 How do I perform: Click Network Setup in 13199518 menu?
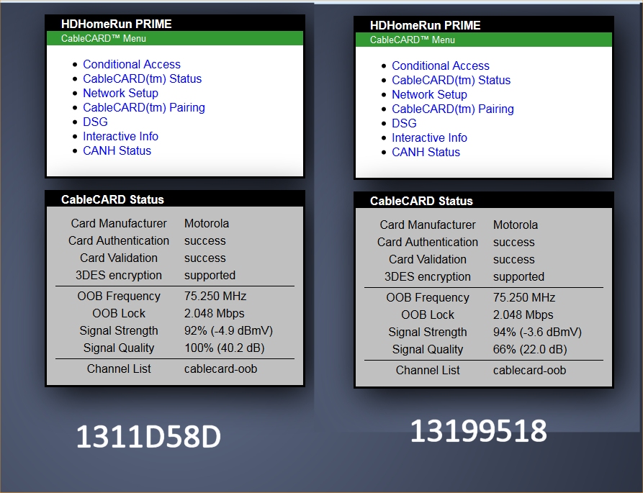point(429,94)
